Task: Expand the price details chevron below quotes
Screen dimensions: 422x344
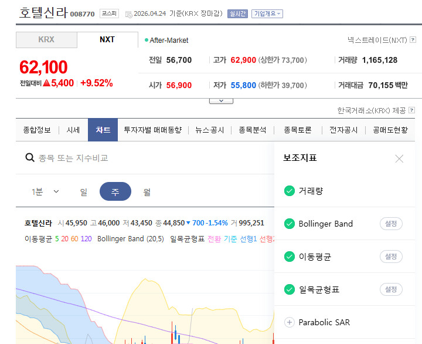Action: pos(221,101)
